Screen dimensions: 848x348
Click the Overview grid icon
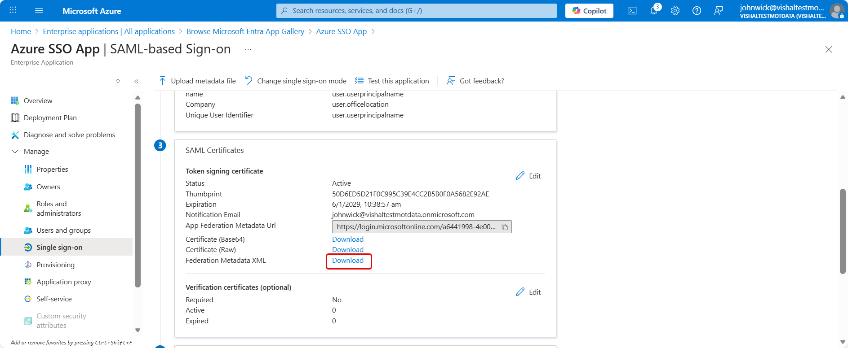[15, 100]
